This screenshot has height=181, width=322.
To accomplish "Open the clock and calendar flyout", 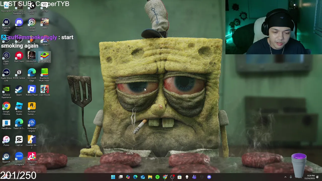I will 310,177.
